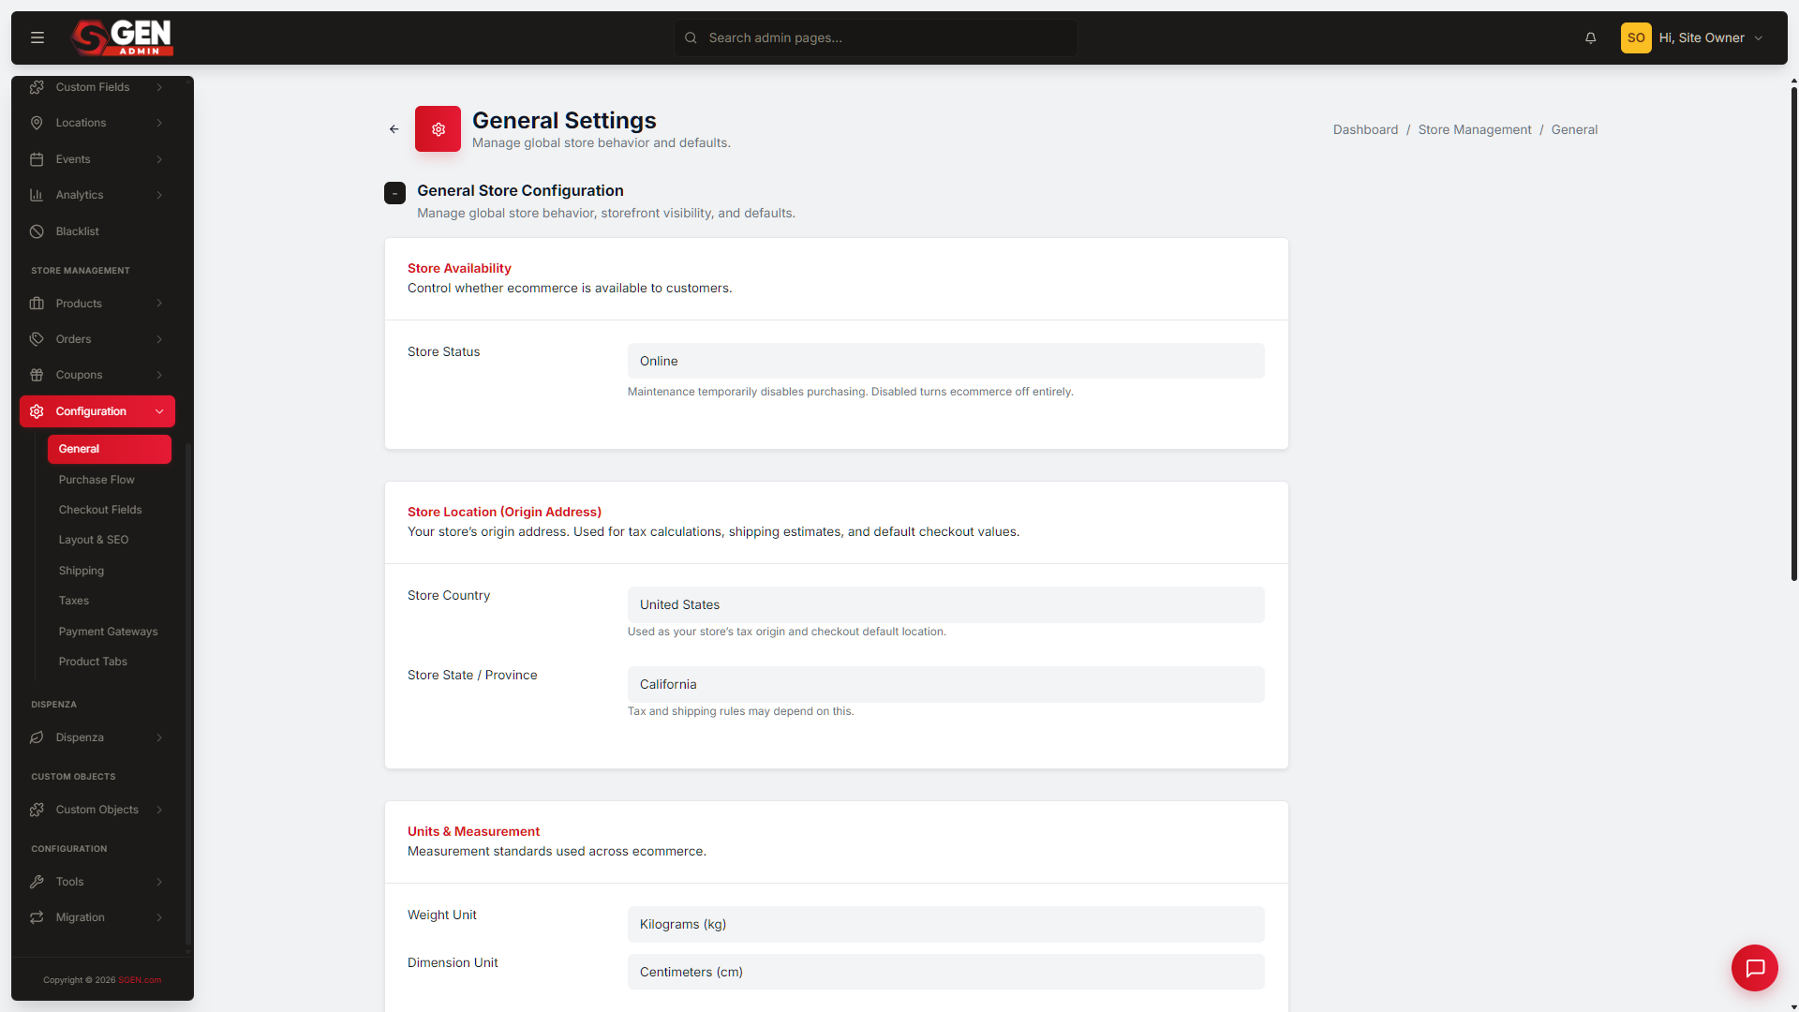Click the Migration arrows icon
The image size is (1799, 1012).
37,917
